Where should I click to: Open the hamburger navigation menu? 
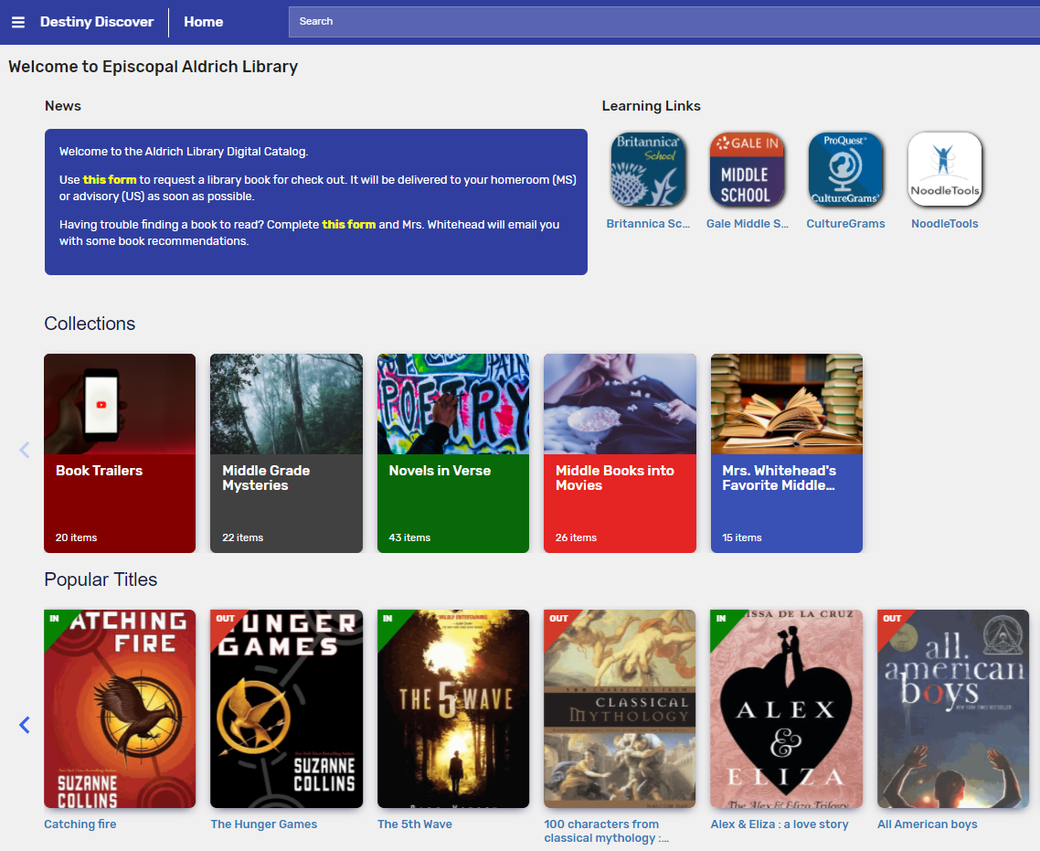[17, 21]
